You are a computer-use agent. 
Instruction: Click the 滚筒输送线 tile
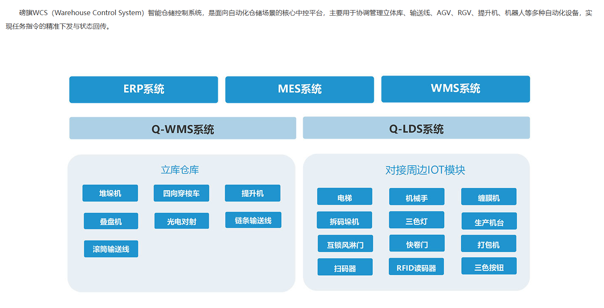(111, 249)
